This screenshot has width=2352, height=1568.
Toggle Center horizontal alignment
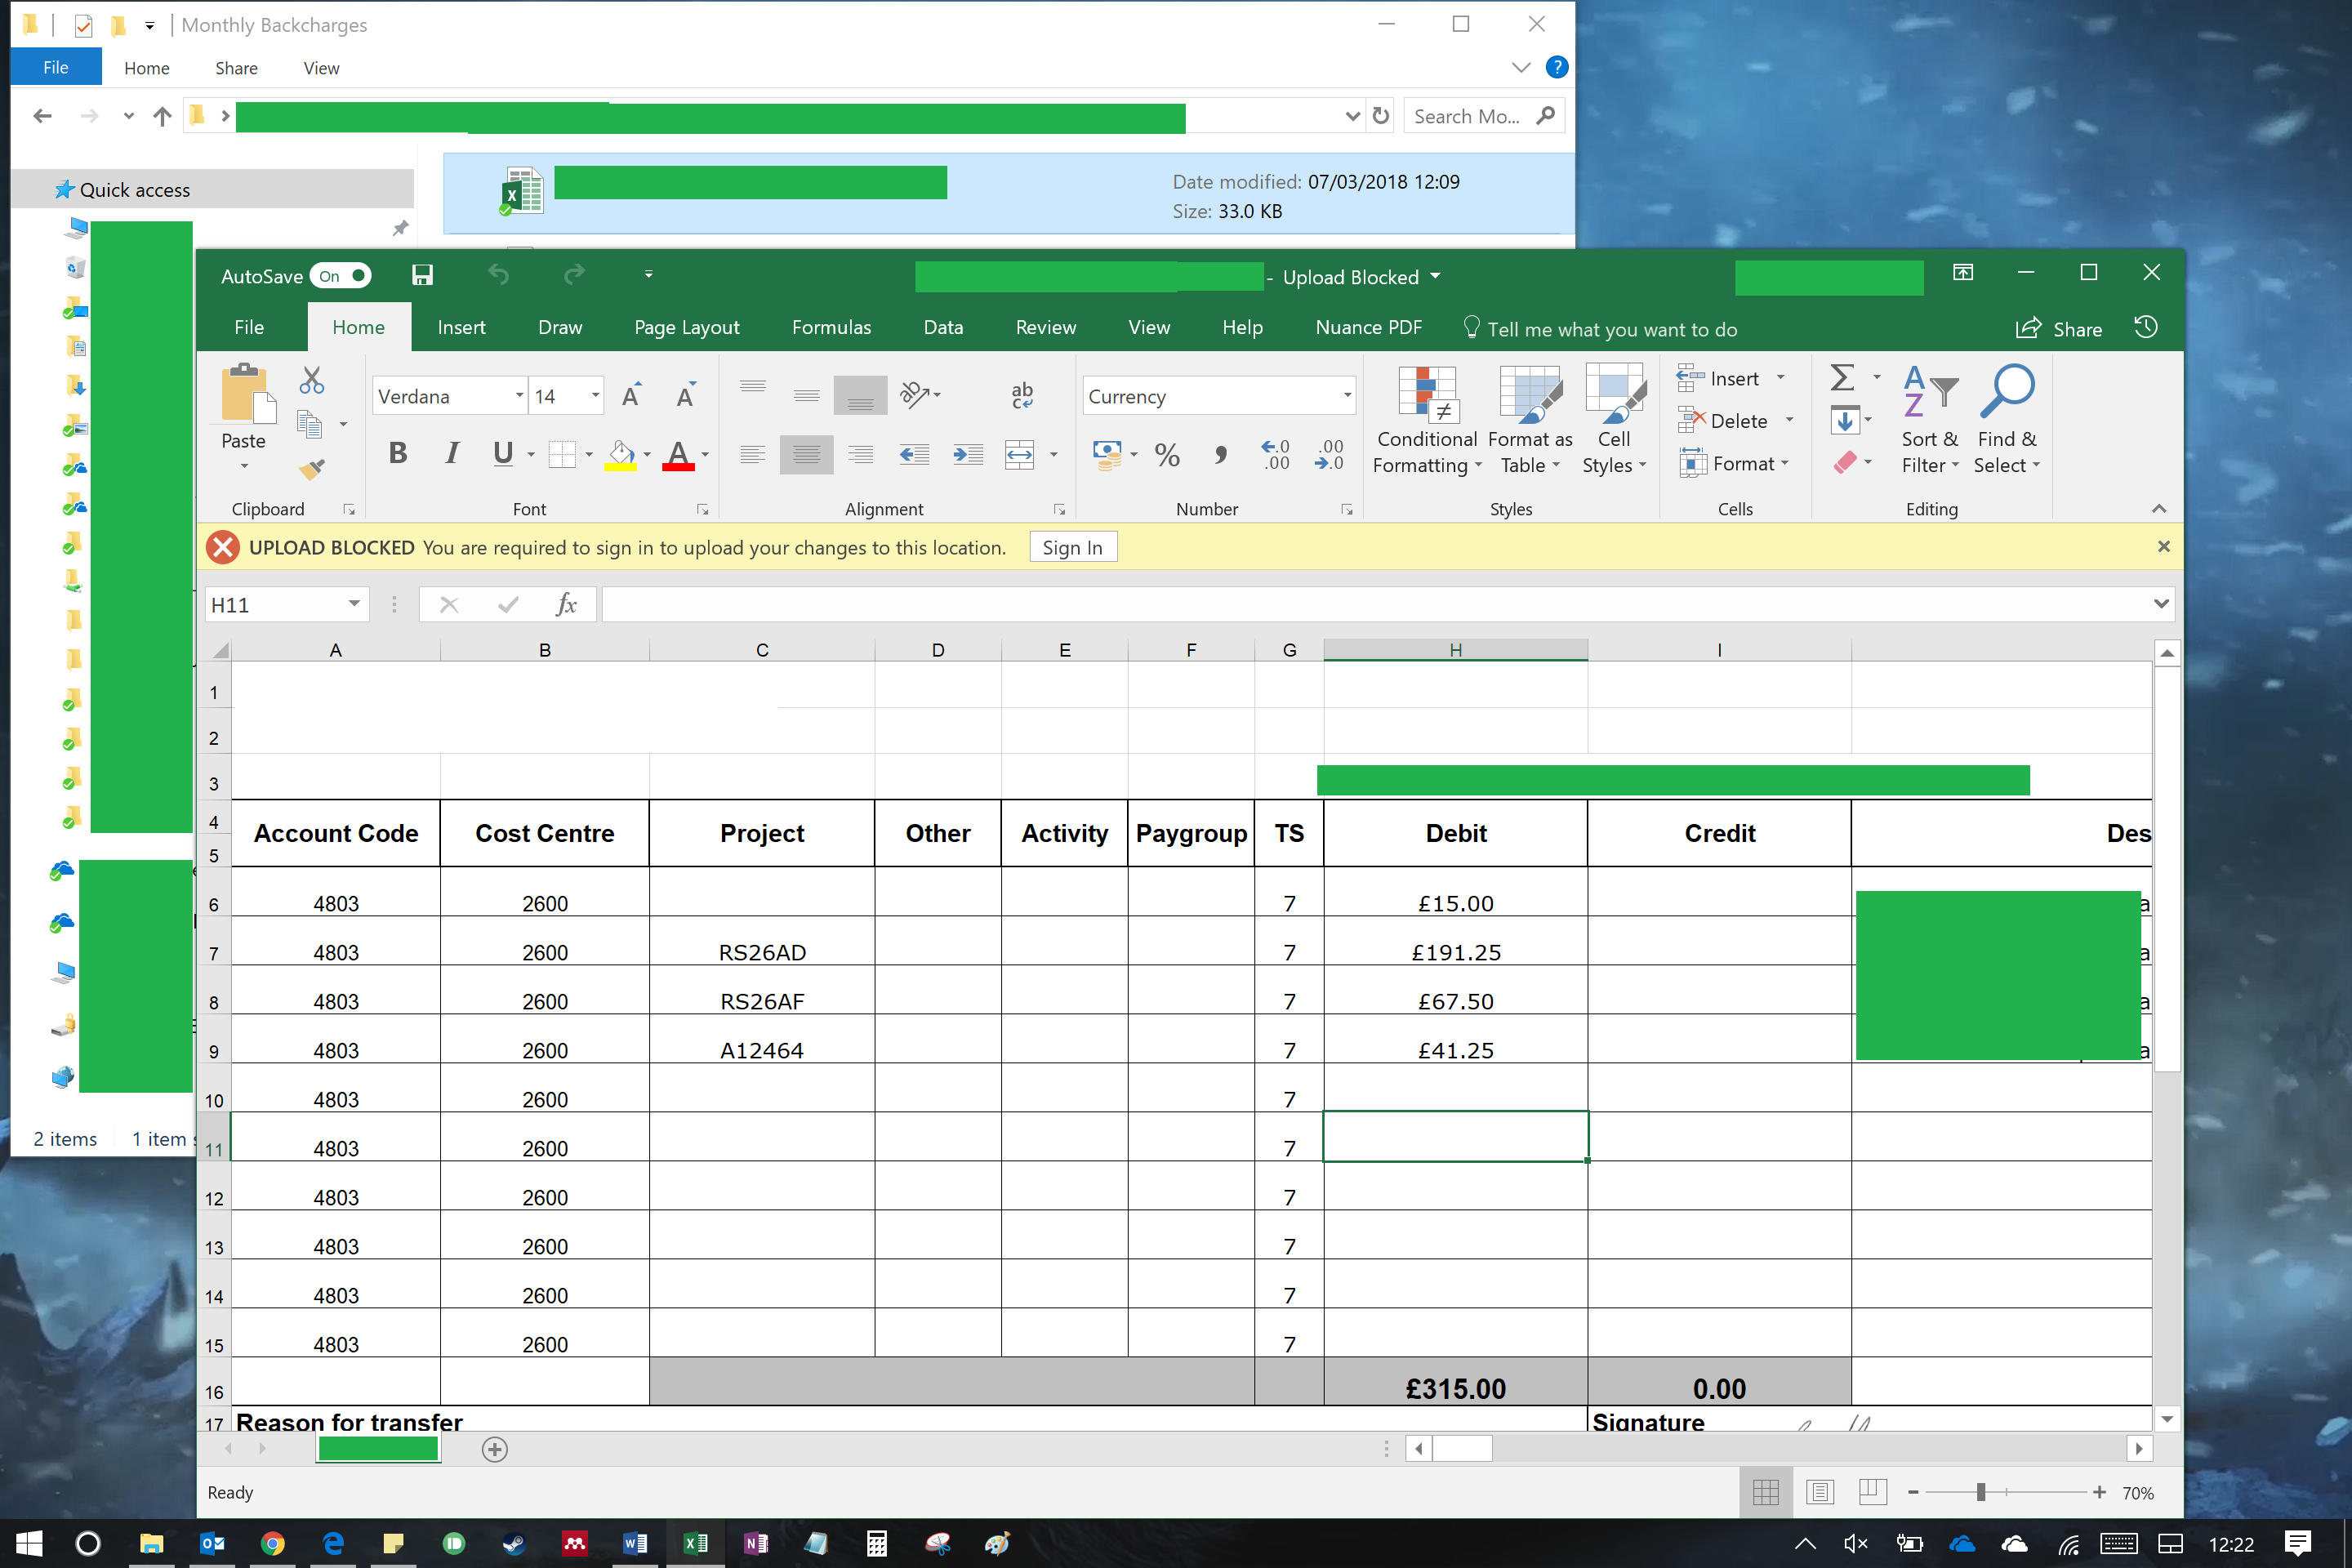(x=806, y=455)
